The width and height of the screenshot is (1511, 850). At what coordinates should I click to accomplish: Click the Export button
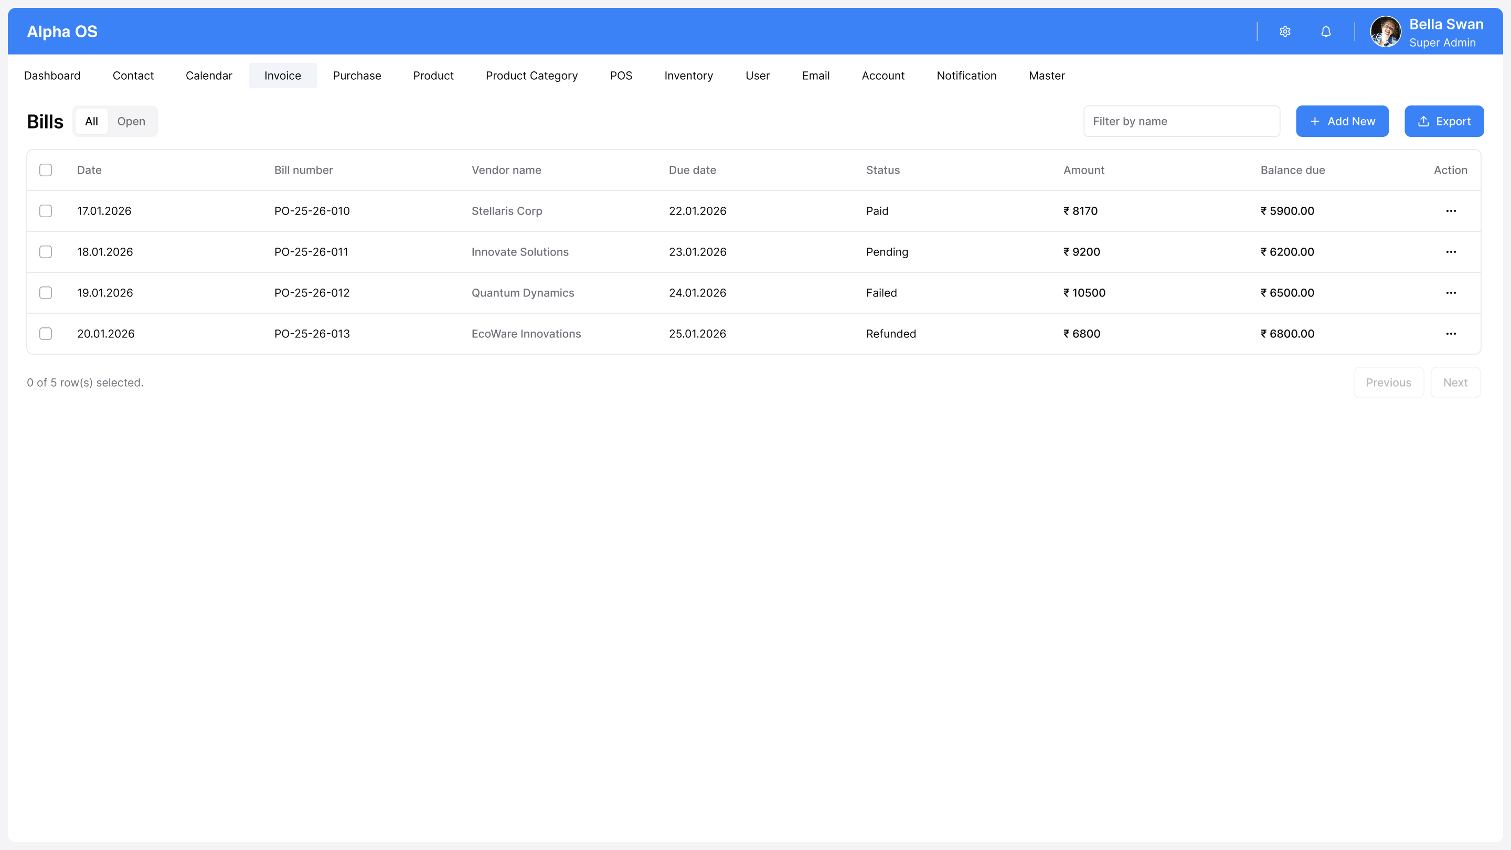(1443, 121)
